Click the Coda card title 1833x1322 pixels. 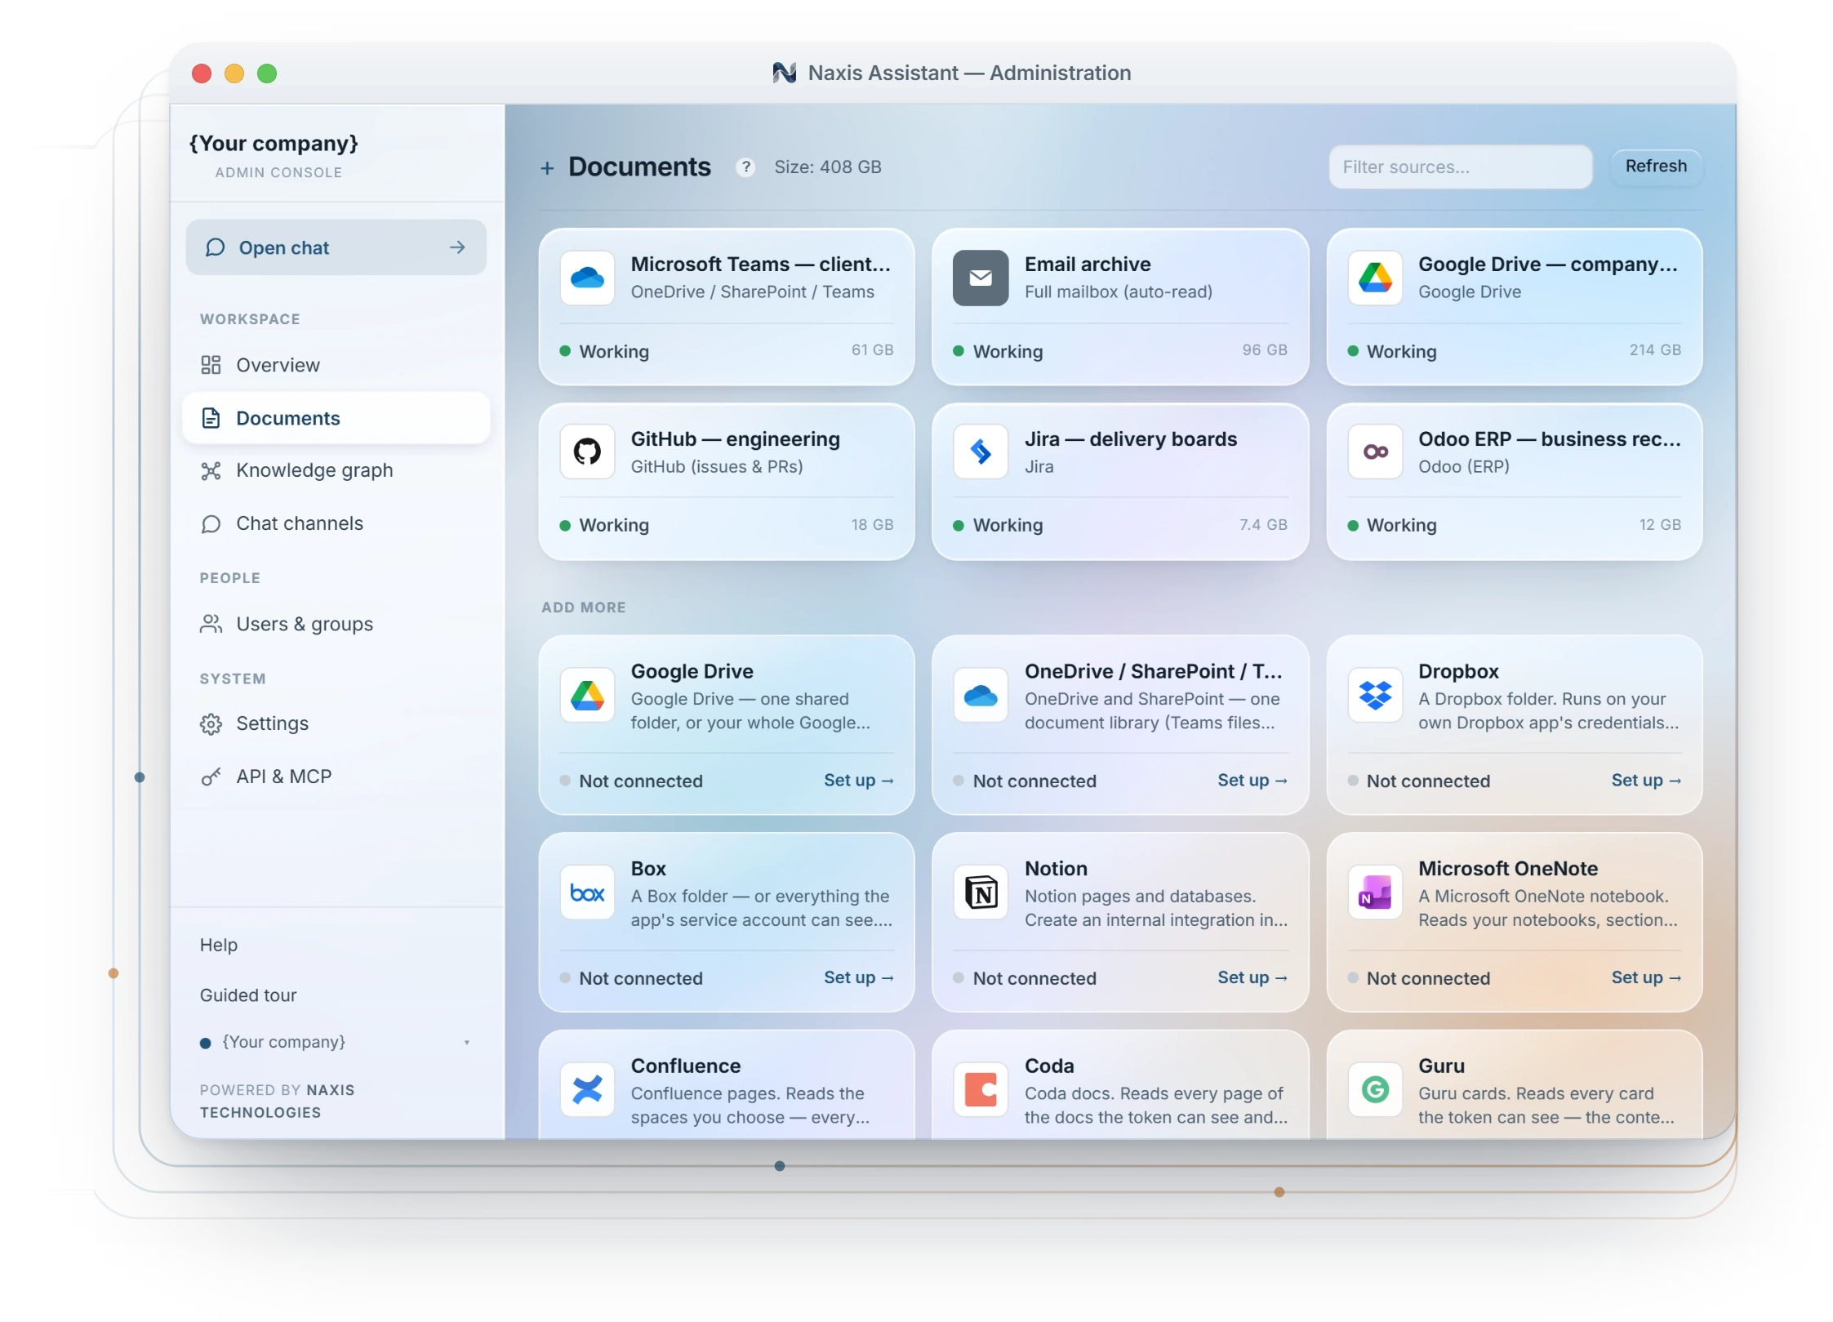[1048, 1066]
